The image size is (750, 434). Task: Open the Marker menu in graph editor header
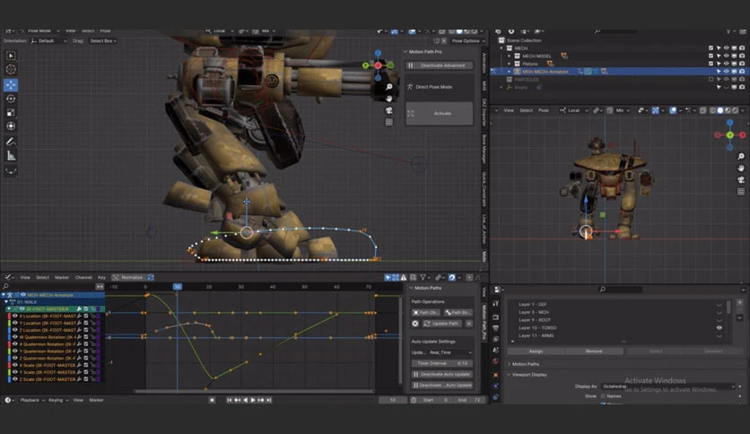point(62,277)
